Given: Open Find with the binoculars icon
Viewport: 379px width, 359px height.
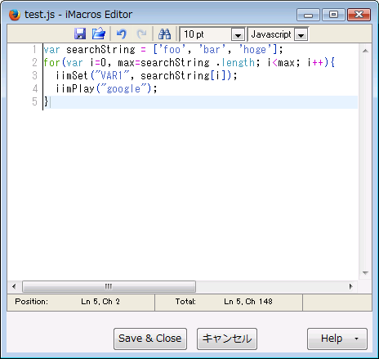Looking at the screenshot, I should [x=165, y=34].
